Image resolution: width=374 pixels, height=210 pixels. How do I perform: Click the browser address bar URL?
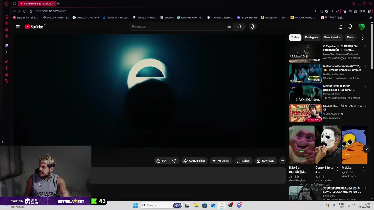51,11
